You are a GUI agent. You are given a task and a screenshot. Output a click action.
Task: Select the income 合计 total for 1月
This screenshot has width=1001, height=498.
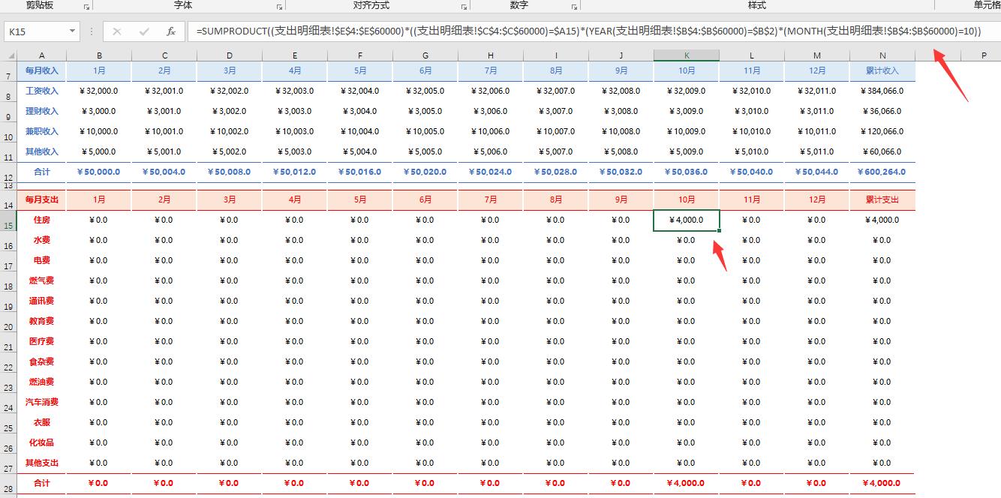99,171
